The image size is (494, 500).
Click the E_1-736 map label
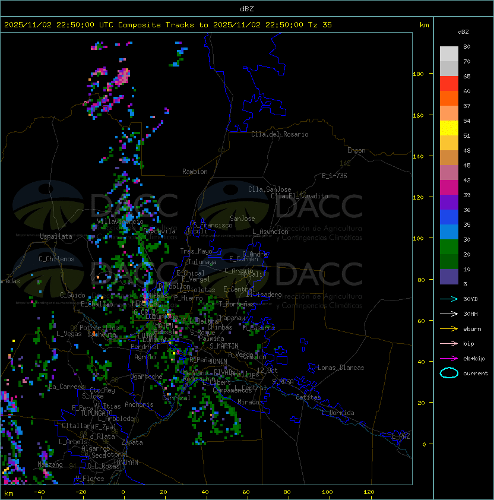click(334, 176)
